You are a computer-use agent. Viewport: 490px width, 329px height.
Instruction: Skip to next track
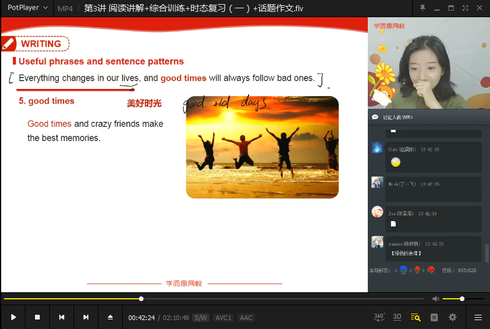pos(86,317)
